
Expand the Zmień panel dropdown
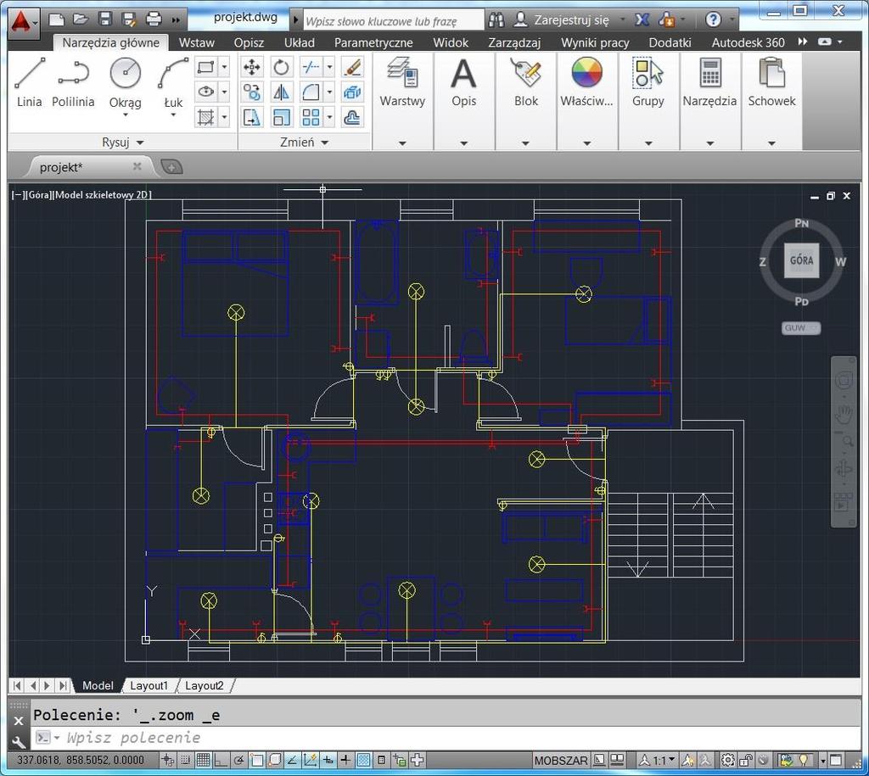click(x=305, y=142)
